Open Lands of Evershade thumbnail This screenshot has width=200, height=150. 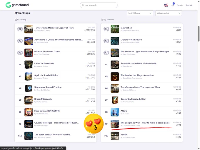tap(29, 65)
